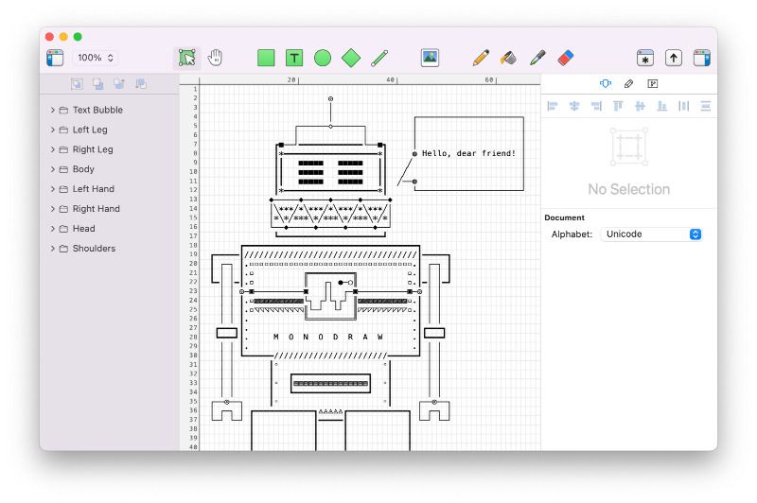Click the 'M O N O D R A W' text on robot

[x=328, y=337]
